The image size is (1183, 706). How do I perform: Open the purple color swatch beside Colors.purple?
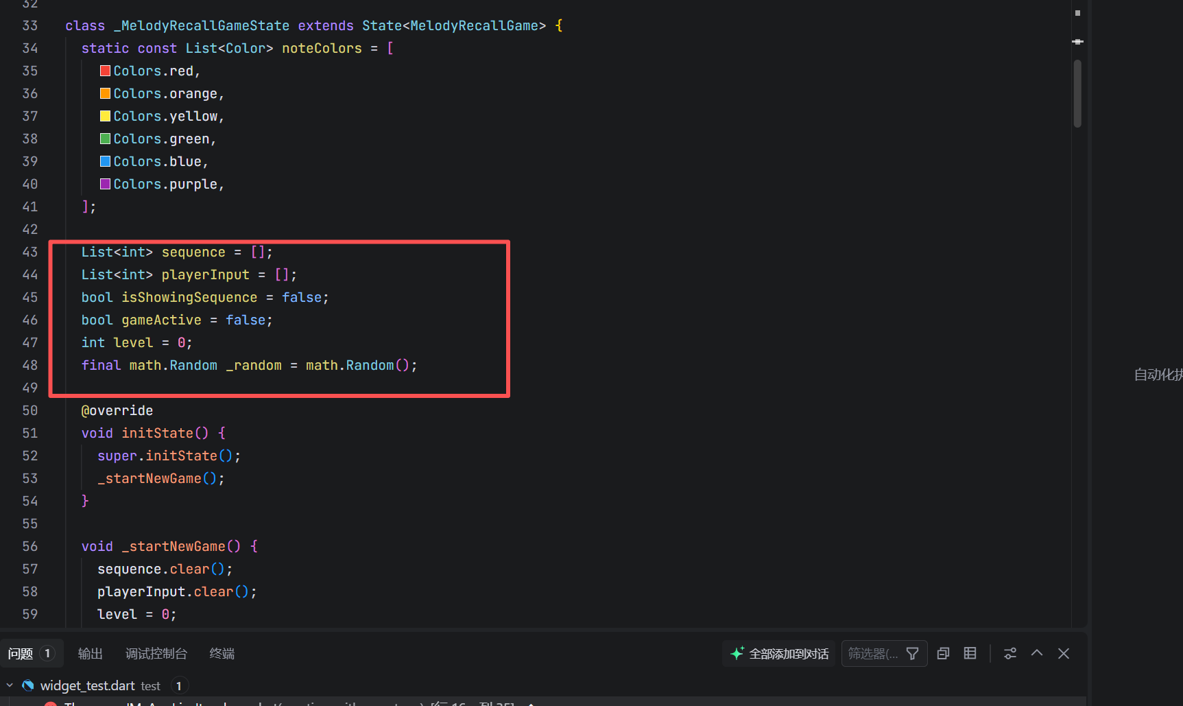(x=105, y=184)
